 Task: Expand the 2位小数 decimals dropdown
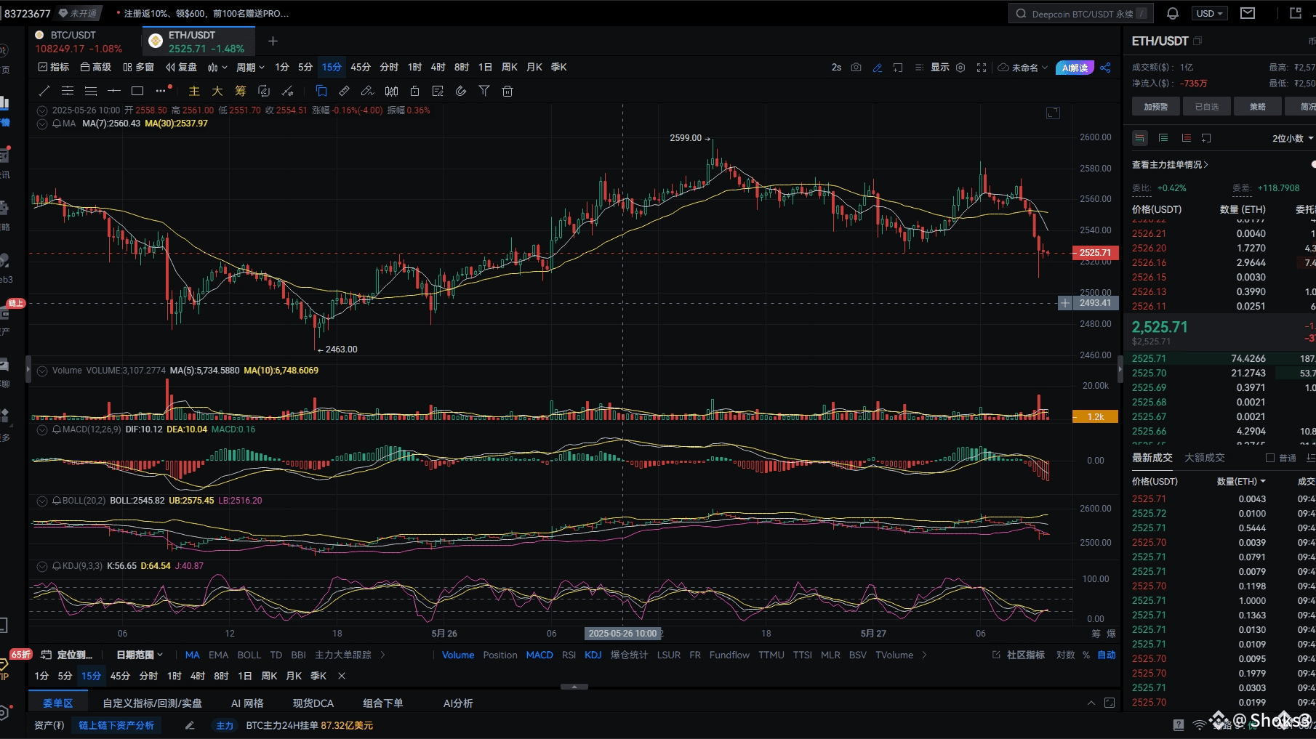click(x=1293, y=138)
